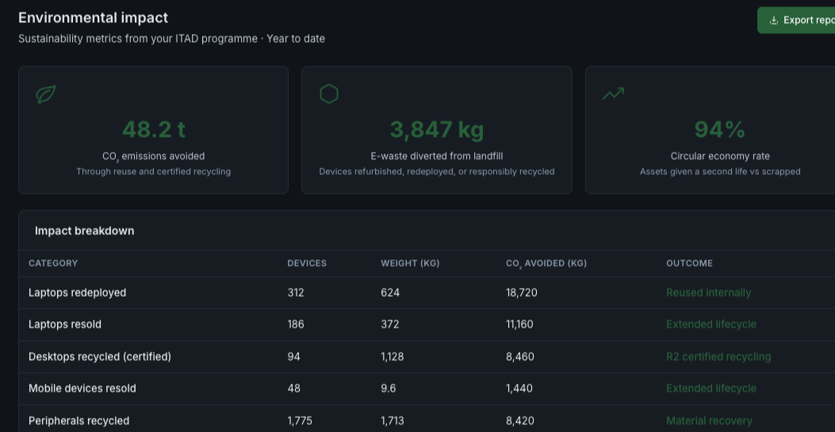The height and width of the screenshot is (432, 835).
Task: Click the trending-up arrow icon
Action: tap(613, 94)
